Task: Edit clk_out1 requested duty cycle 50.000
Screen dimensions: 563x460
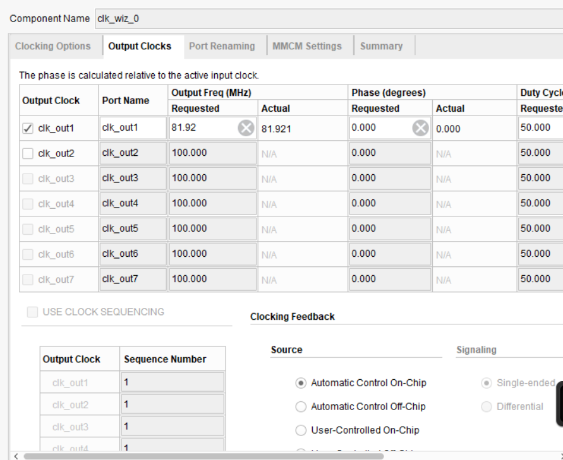Action: [540, 128]
